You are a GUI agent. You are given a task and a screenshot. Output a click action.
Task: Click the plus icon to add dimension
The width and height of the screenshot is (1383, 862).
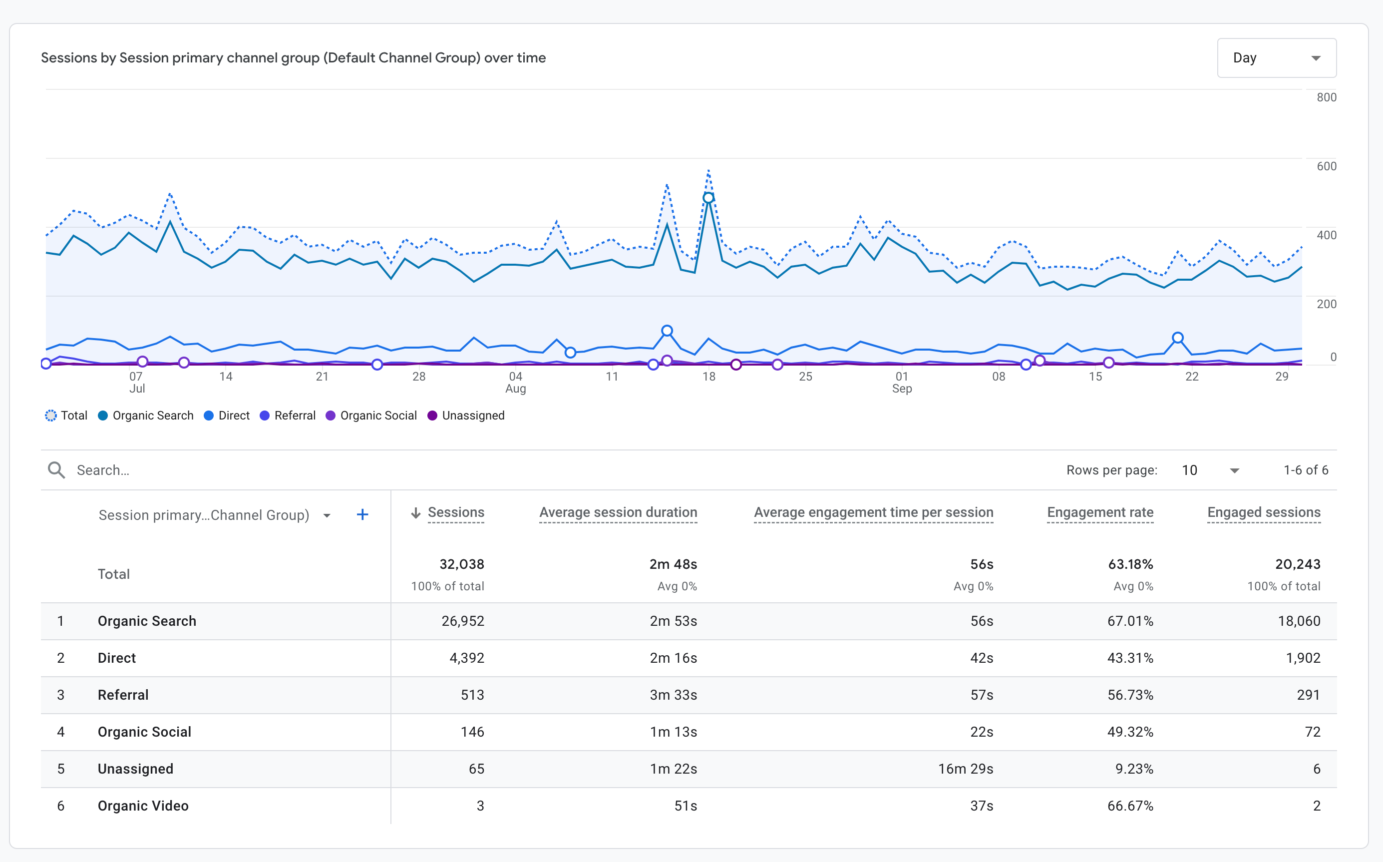[x=362, y=515]
